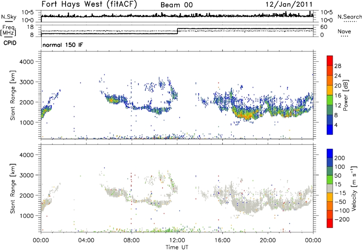This screenshot has width=362, height=250.
Task: Click the "-200" tick label on Velocity colorbar
Action: tap(342, 219)
